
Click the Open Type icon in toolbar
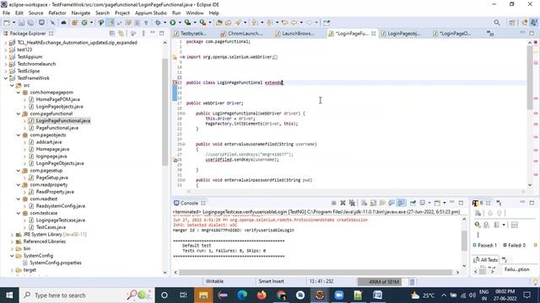(x=219, y=23)
